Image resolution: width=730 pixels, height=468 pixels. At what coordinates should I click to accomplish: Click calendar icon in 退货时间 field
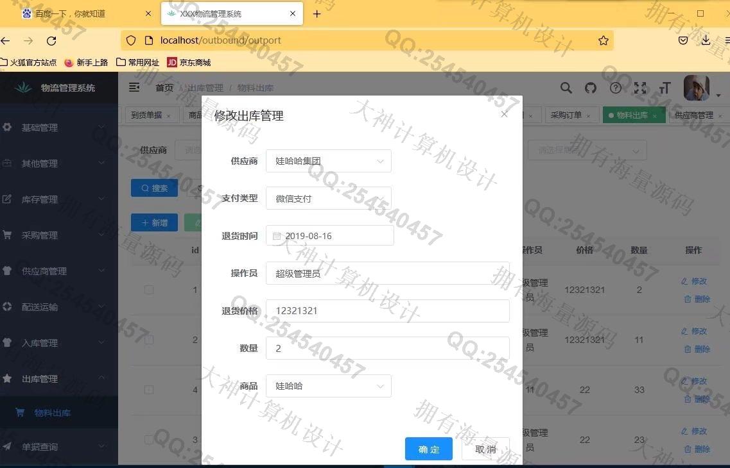pyautogui.click(x=277, y=236)
